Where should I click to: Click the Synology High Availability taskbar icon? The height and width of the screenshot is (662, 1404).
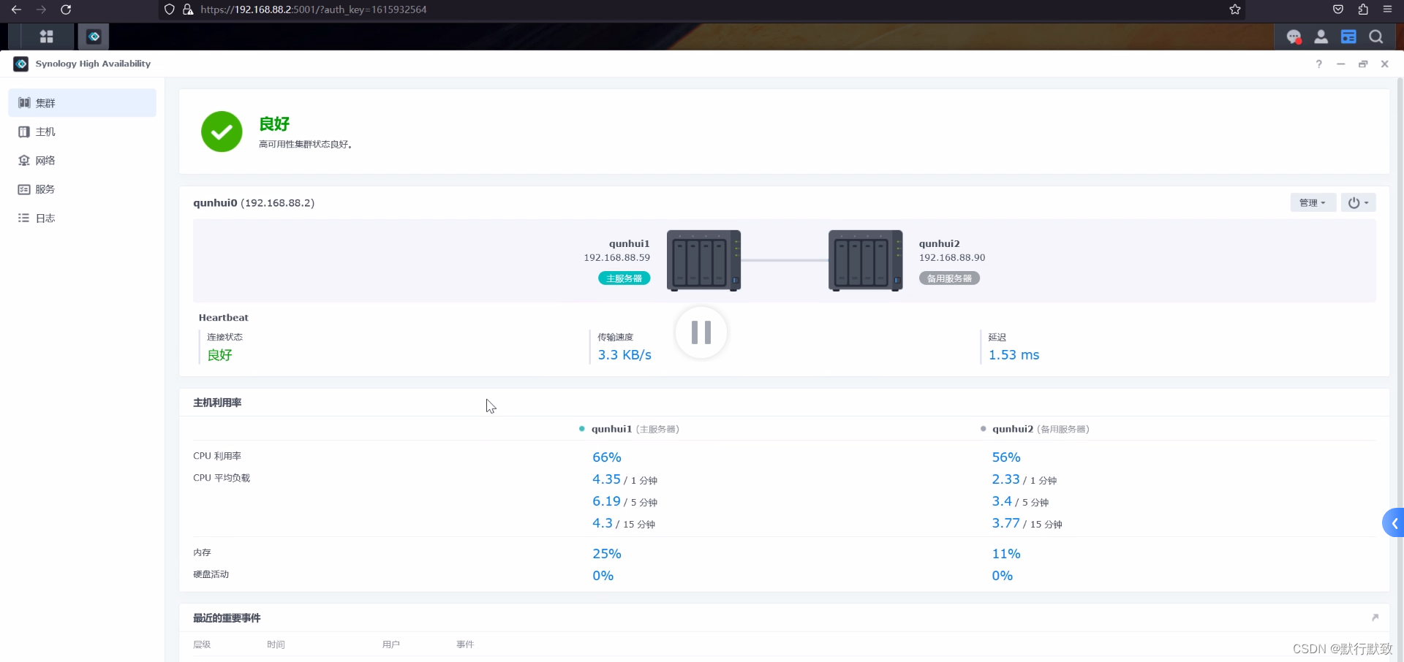pos(94,37)
